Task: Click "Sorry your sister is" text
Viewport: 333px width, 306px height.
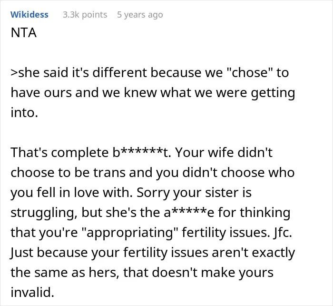Action: (194, 193)
